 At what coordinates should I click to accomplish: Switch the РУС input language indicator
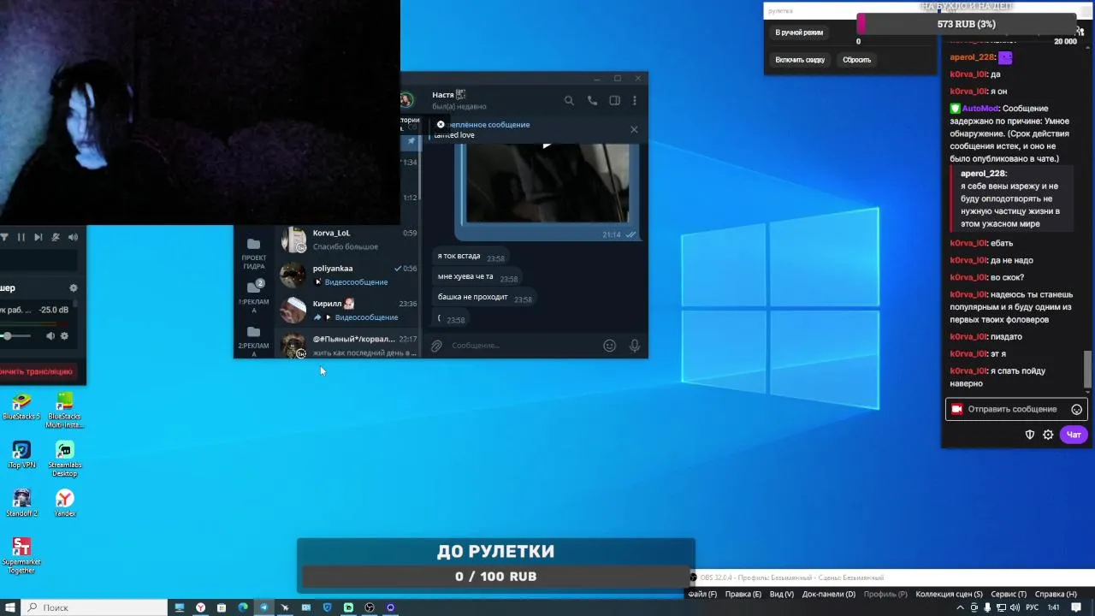[x=1032, y=607]
